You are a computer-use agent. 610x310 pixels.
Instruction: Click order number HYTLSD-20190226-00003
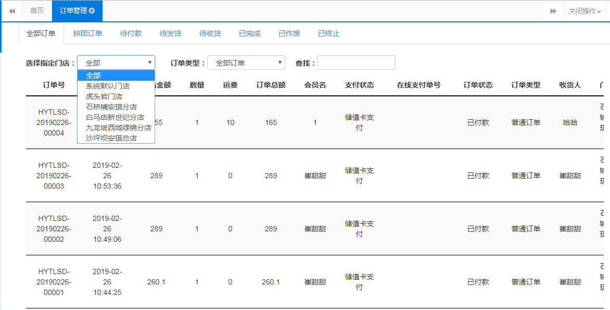click(54, 176)
